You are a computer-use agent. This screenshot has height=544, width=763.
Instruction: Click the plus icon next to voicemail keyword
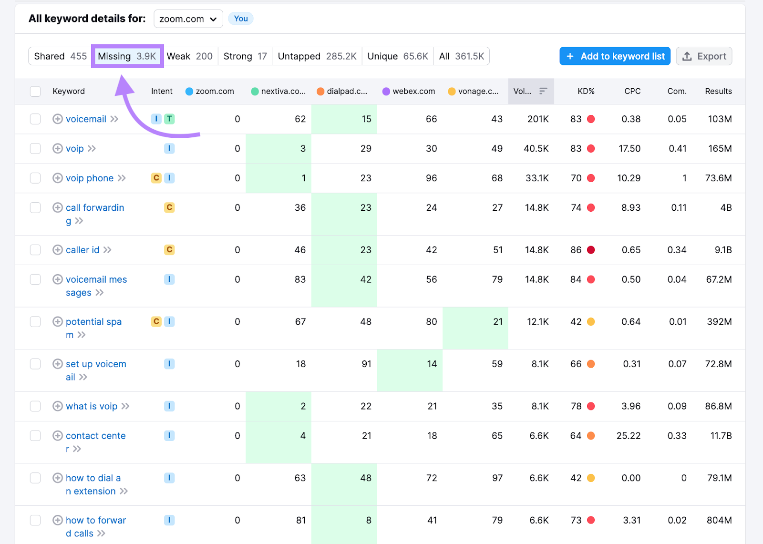pyautogui.click(x=58, y=119)
